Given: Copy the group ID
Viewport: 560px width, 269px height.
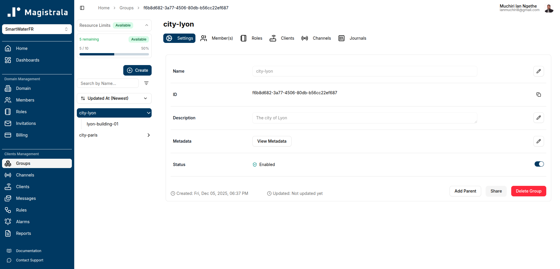Looking at the screenshot, I should coord(538,95).
